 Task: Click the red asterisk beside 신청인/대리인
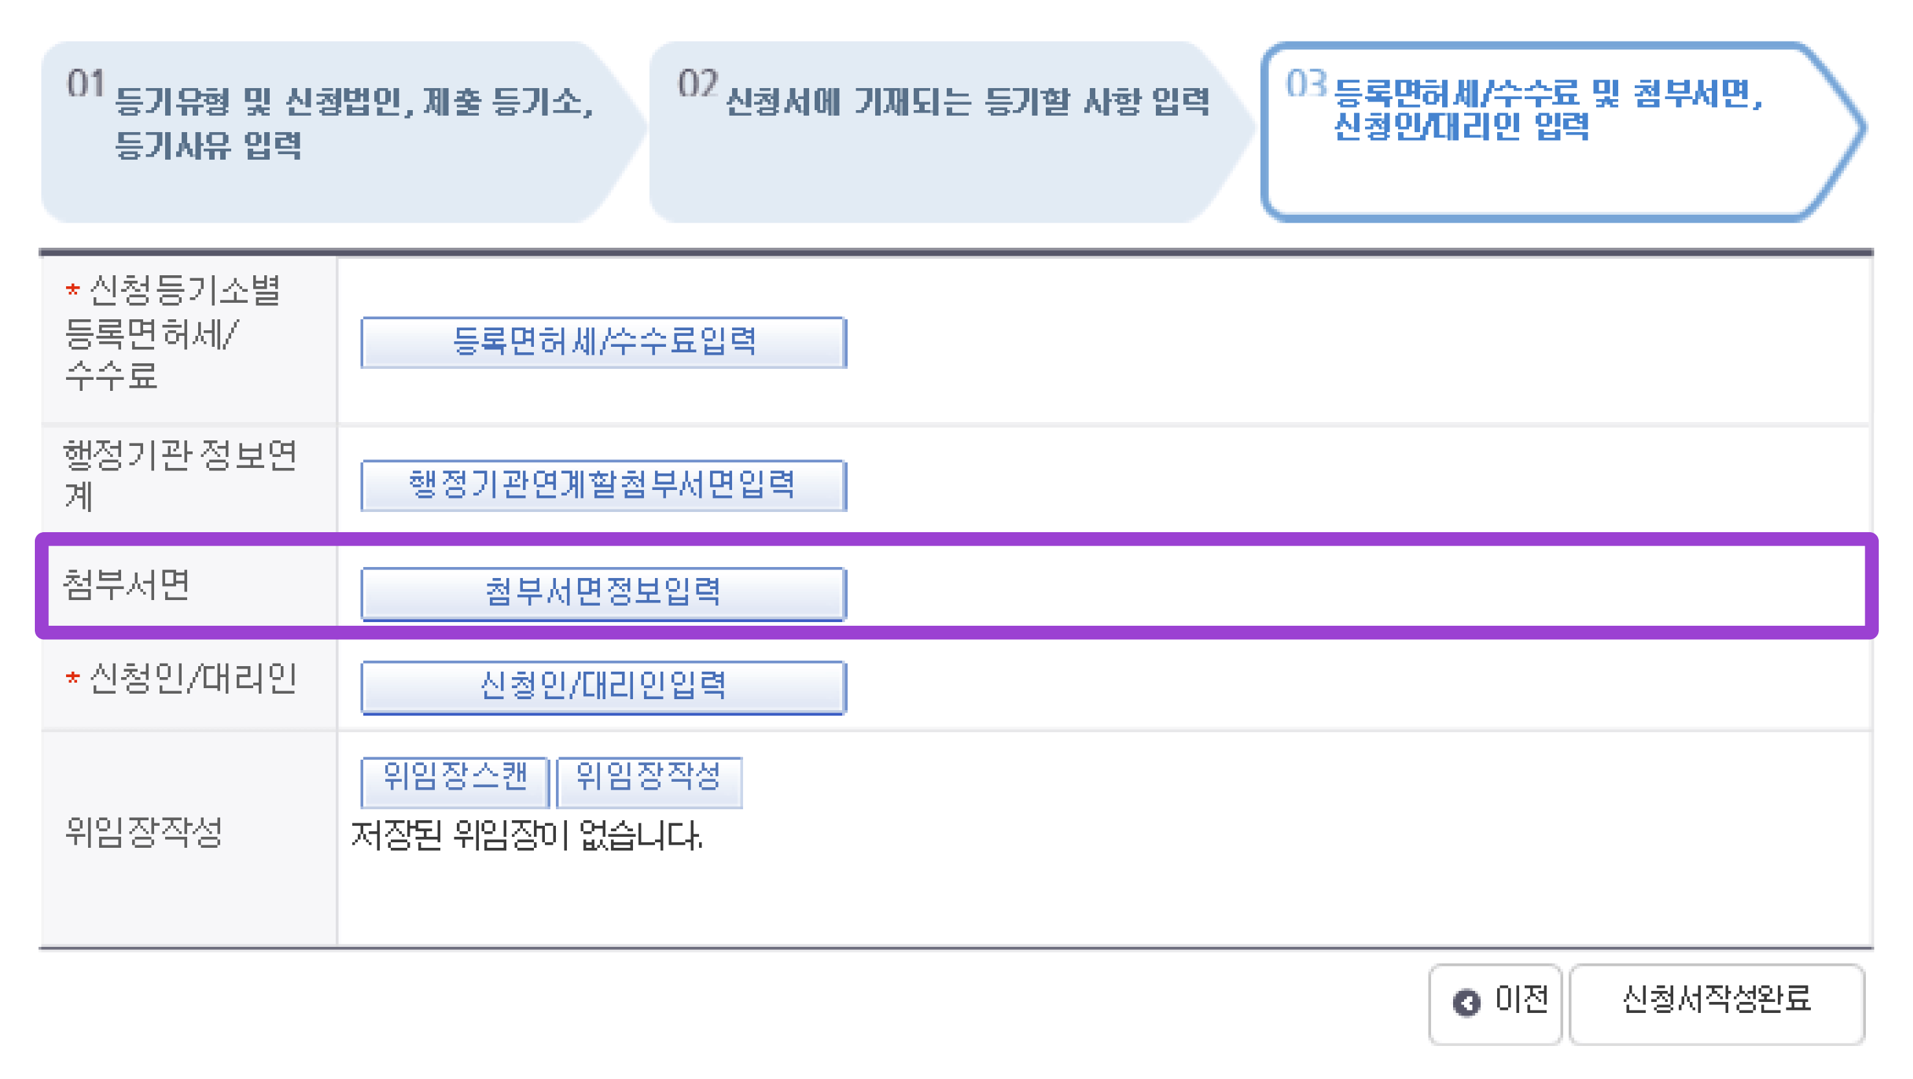[x=72, y=678]
